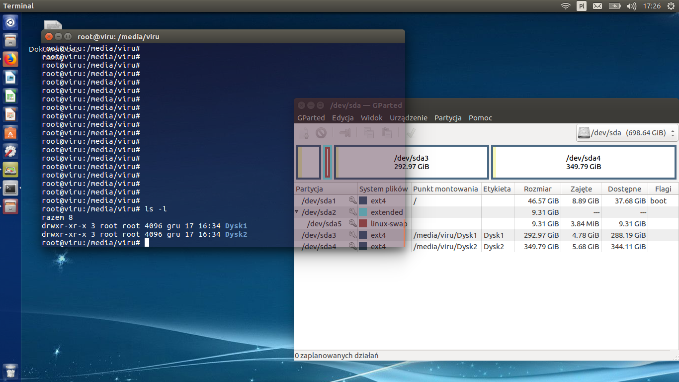Open LibreOffice Calc from the launcher
679x382 pixels.
10,96
